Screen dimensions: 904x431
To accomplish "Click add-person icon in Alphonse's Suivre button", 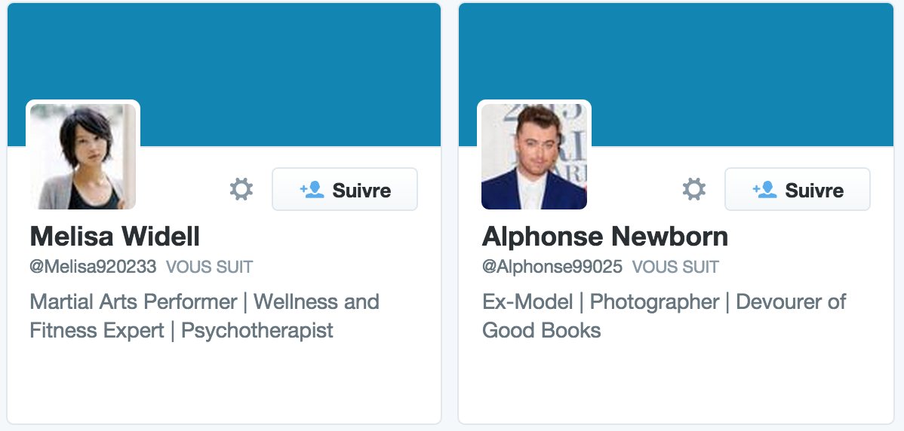I will (x=764, y=189).
